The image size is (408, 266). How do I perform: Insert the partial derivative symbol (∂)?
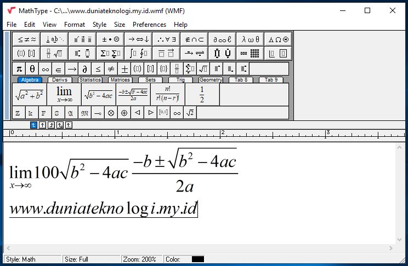(85, 69)
